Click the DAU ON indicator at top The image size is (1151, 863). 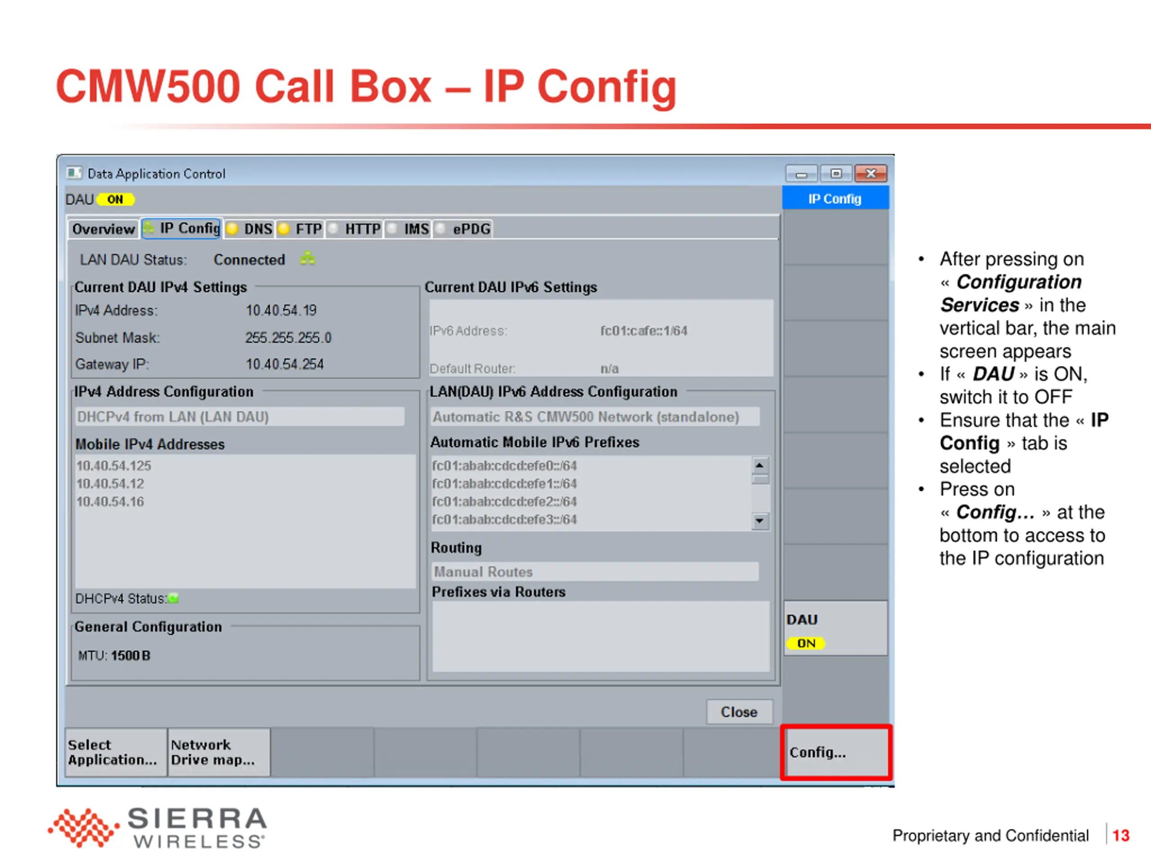115,199
